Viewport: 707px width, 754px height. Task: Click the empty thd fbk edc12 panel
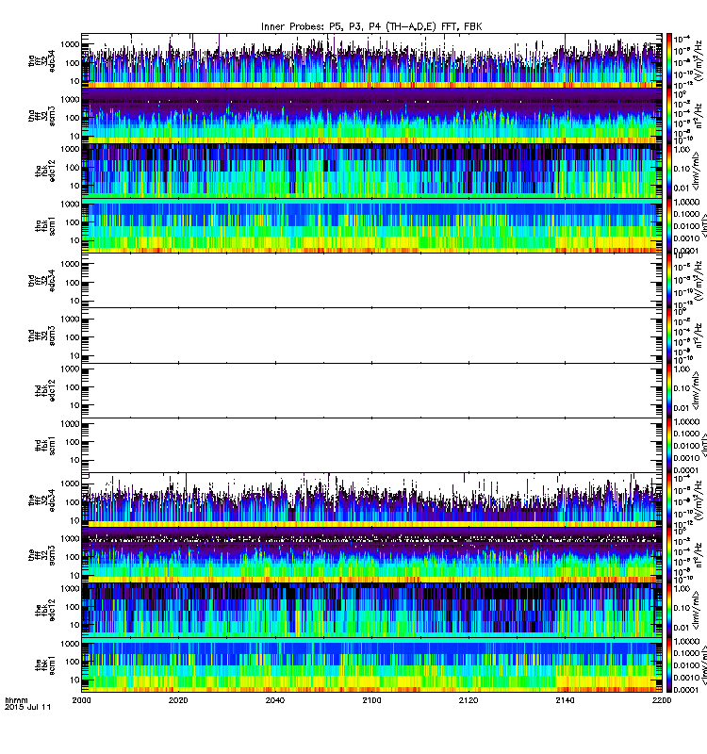coord(371,390)
